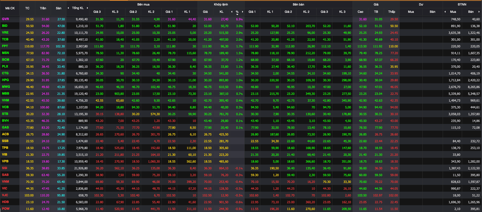This screenshot has height=212, width=482.
Task: Choose the SSI ticker
Action: pos(5,168)
